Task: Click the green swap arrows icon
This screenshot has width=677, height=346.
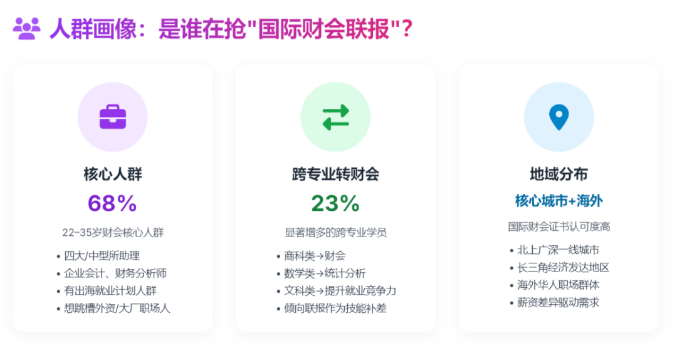Action: (x=335, y=117)
